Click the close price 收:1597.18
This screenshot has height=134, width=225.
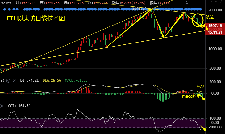pyautogui.click(x=98, y=3)
